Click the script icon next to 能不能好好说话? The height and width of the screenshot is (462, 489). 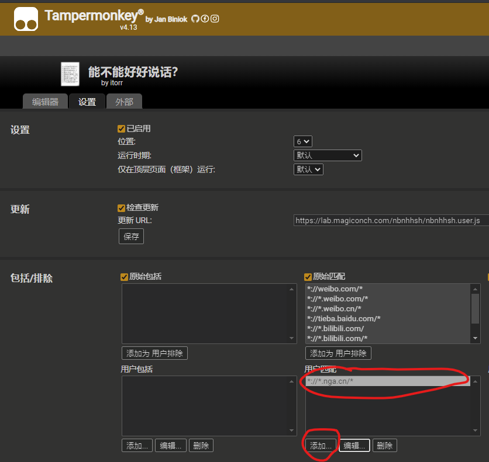coord(70,74)
